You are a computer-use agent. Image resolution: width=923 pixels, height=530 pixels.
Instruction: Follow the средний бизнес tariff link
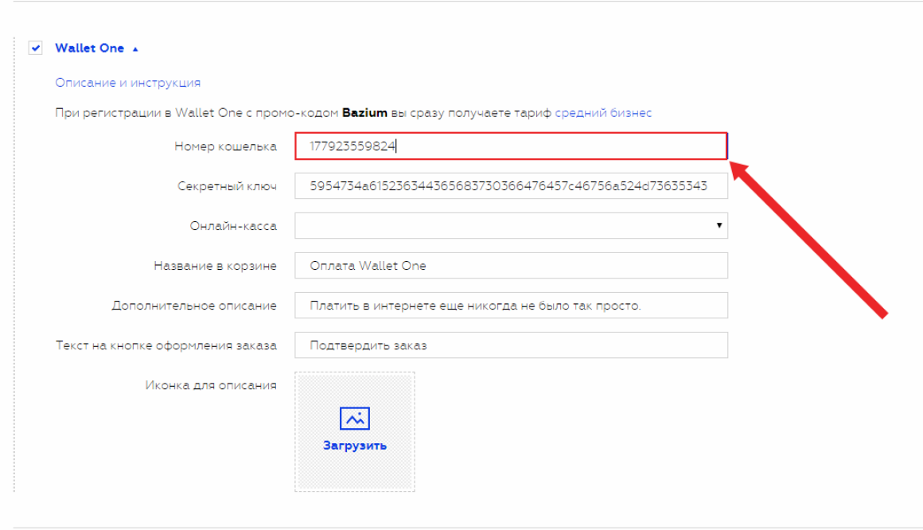click(x=603, y=112)
